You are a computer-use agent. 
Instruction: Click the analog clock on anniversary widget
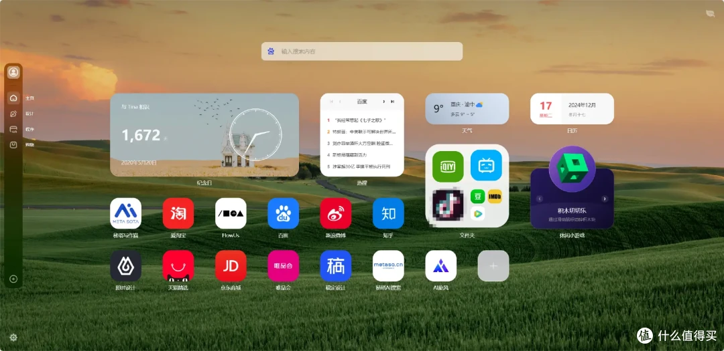coord(255,134)
